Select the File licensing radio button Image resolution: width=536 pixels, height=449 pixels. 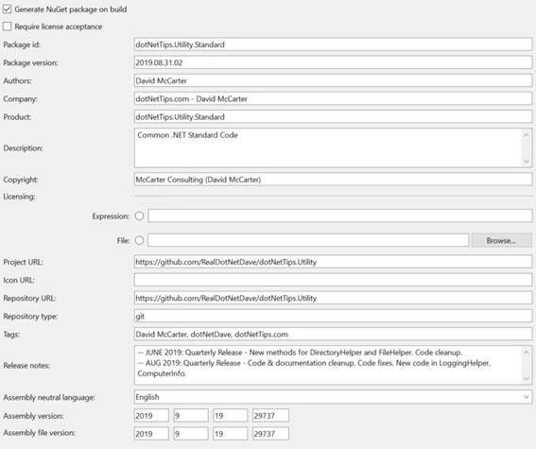(x=139, y=240)
